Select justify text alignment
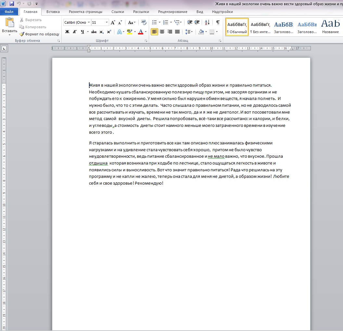The width and height of the screenshot is (343, 331). (177, 32)
